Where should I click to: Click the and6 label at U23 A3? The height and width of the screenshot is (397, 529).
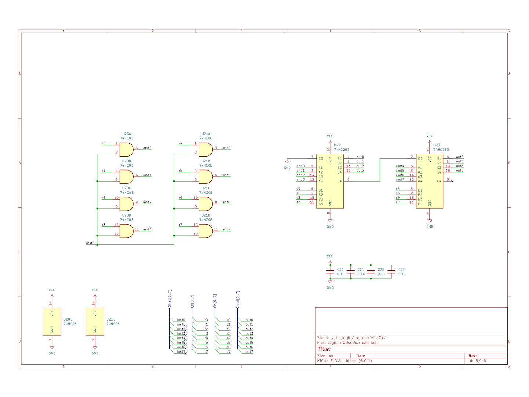pos(400,175)
